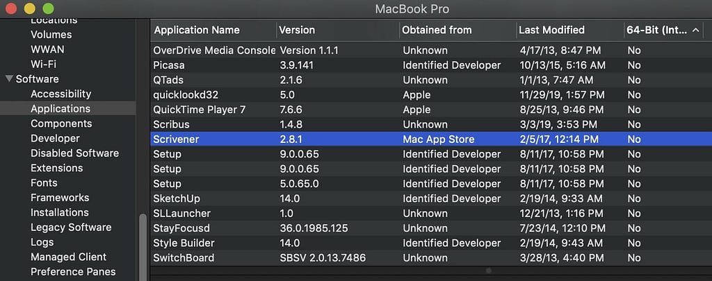This screenshot has width=712, height=281.
Task: Select the QuickTime Player 7 row
Action: 431,110
